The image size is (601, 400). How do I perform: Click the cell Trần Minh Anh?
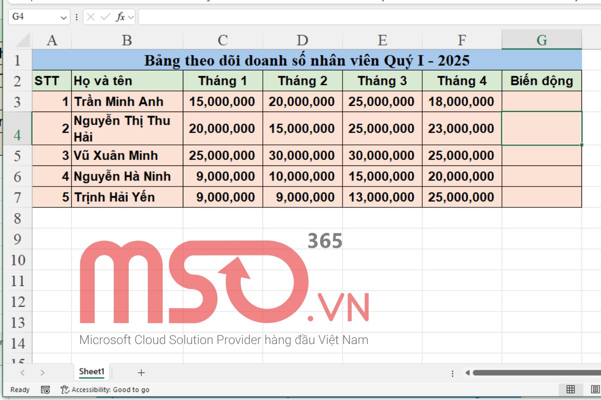click(x=127, y=101)
